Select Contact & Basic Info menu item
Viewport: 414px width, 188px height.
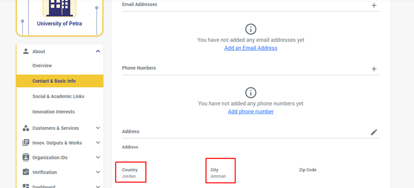(54, 81)
